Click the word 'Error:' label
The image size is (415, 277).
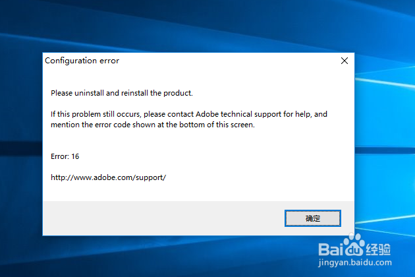point(60,156)
